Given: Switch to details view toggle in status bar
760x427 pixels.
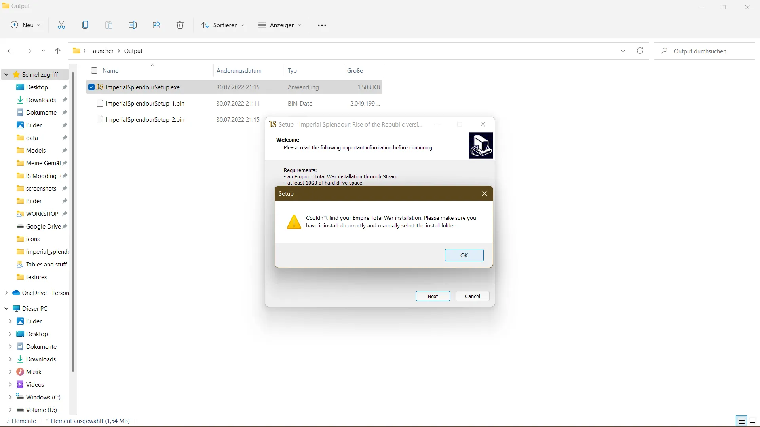Looking at the screenshot, I should click(741, 421).
